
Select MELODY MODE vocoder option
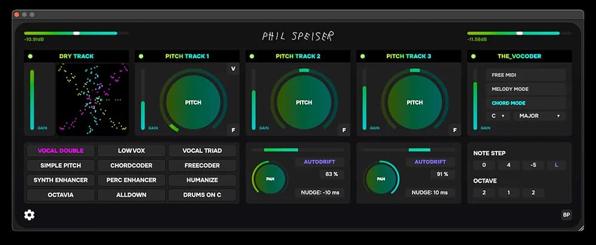pos(526,89)
